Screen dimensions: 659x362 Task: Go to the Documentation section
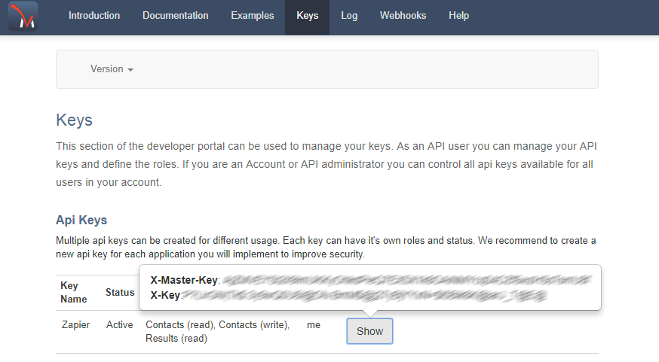click(x=175, y=16)
